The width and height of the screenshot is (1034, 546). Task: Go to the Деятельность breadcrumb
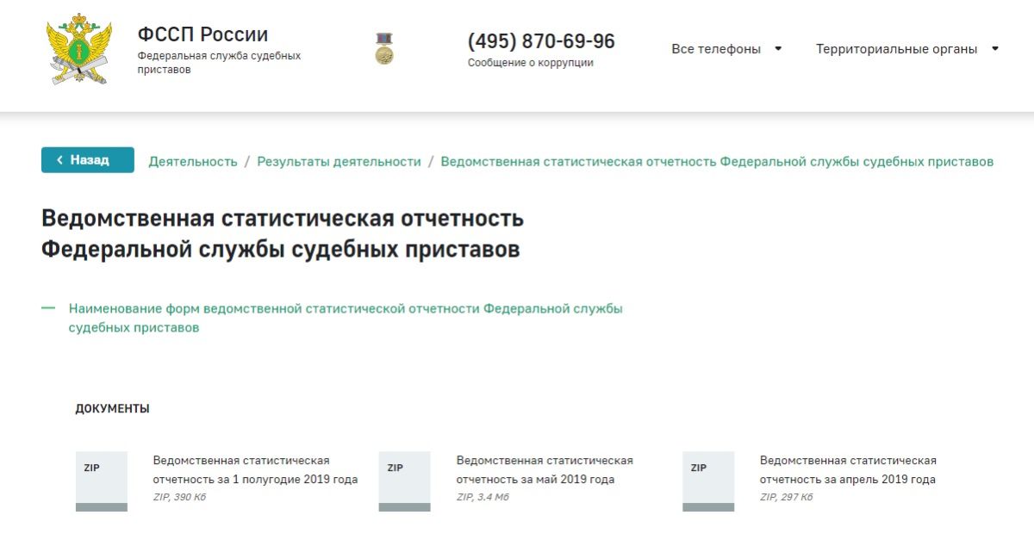[193, 161]
